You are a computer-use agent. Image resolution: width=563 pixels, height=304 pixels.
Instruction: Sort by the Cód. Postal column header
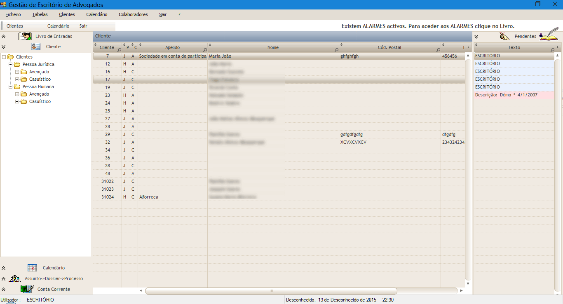[x=389, y=47]
